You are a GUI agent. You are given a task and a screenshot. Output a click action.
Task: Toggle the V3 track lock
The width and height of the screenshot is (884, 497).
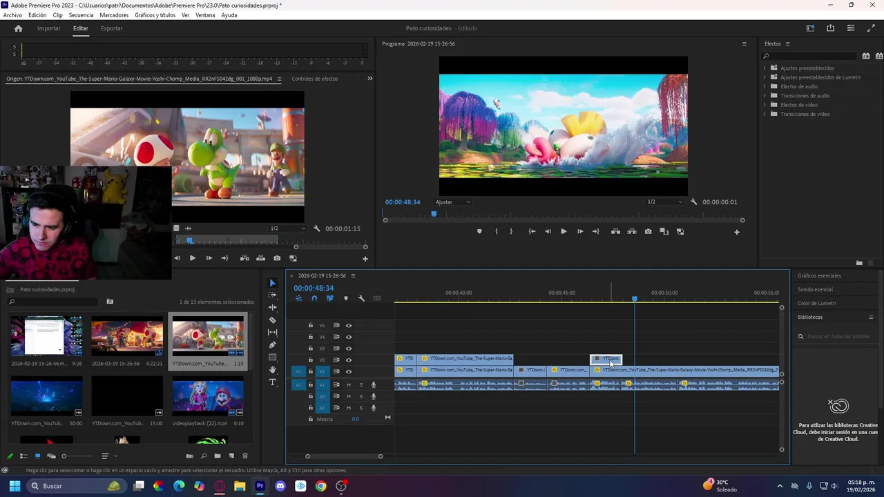[x=311, y=349]
